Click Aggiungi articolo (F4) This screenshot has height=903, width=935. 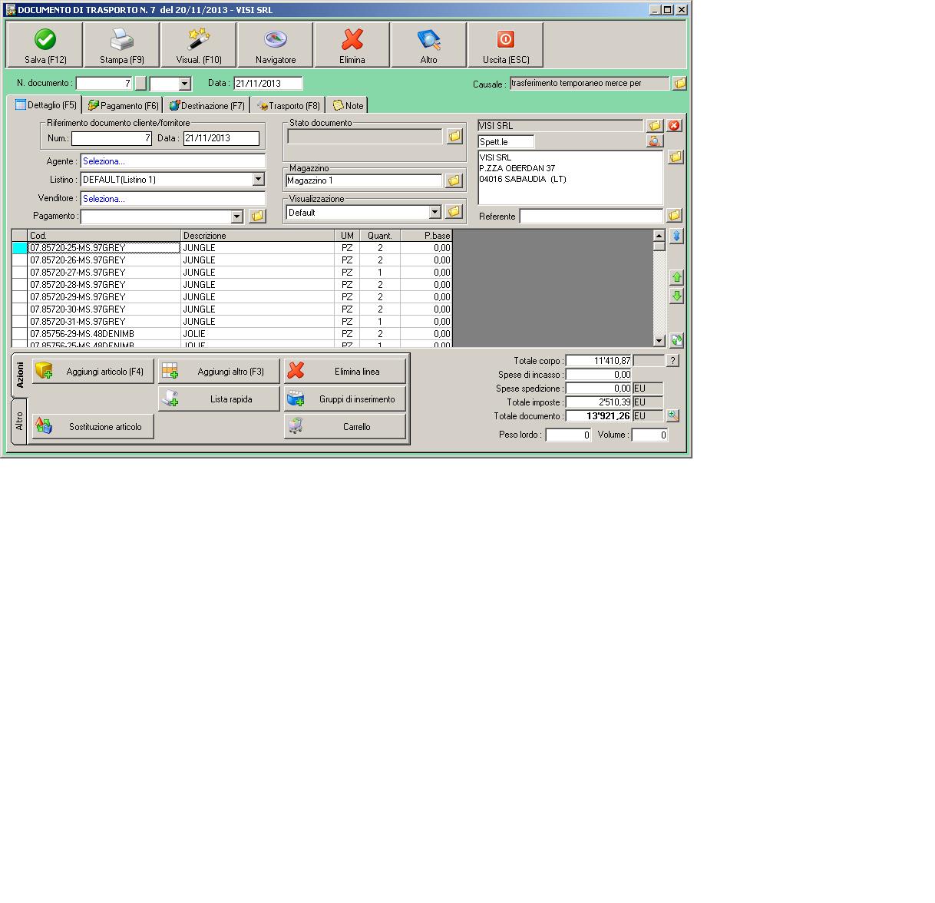(x=93, y=372)
